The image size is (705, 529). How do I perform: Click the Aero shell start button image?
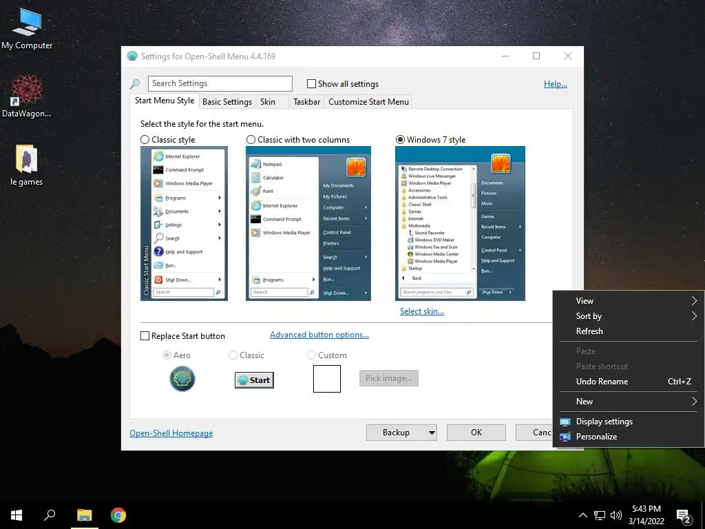(182, 379)
